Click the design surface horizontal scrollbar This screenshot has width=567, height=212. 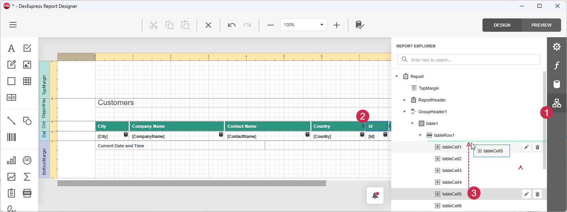pos(191,183)
